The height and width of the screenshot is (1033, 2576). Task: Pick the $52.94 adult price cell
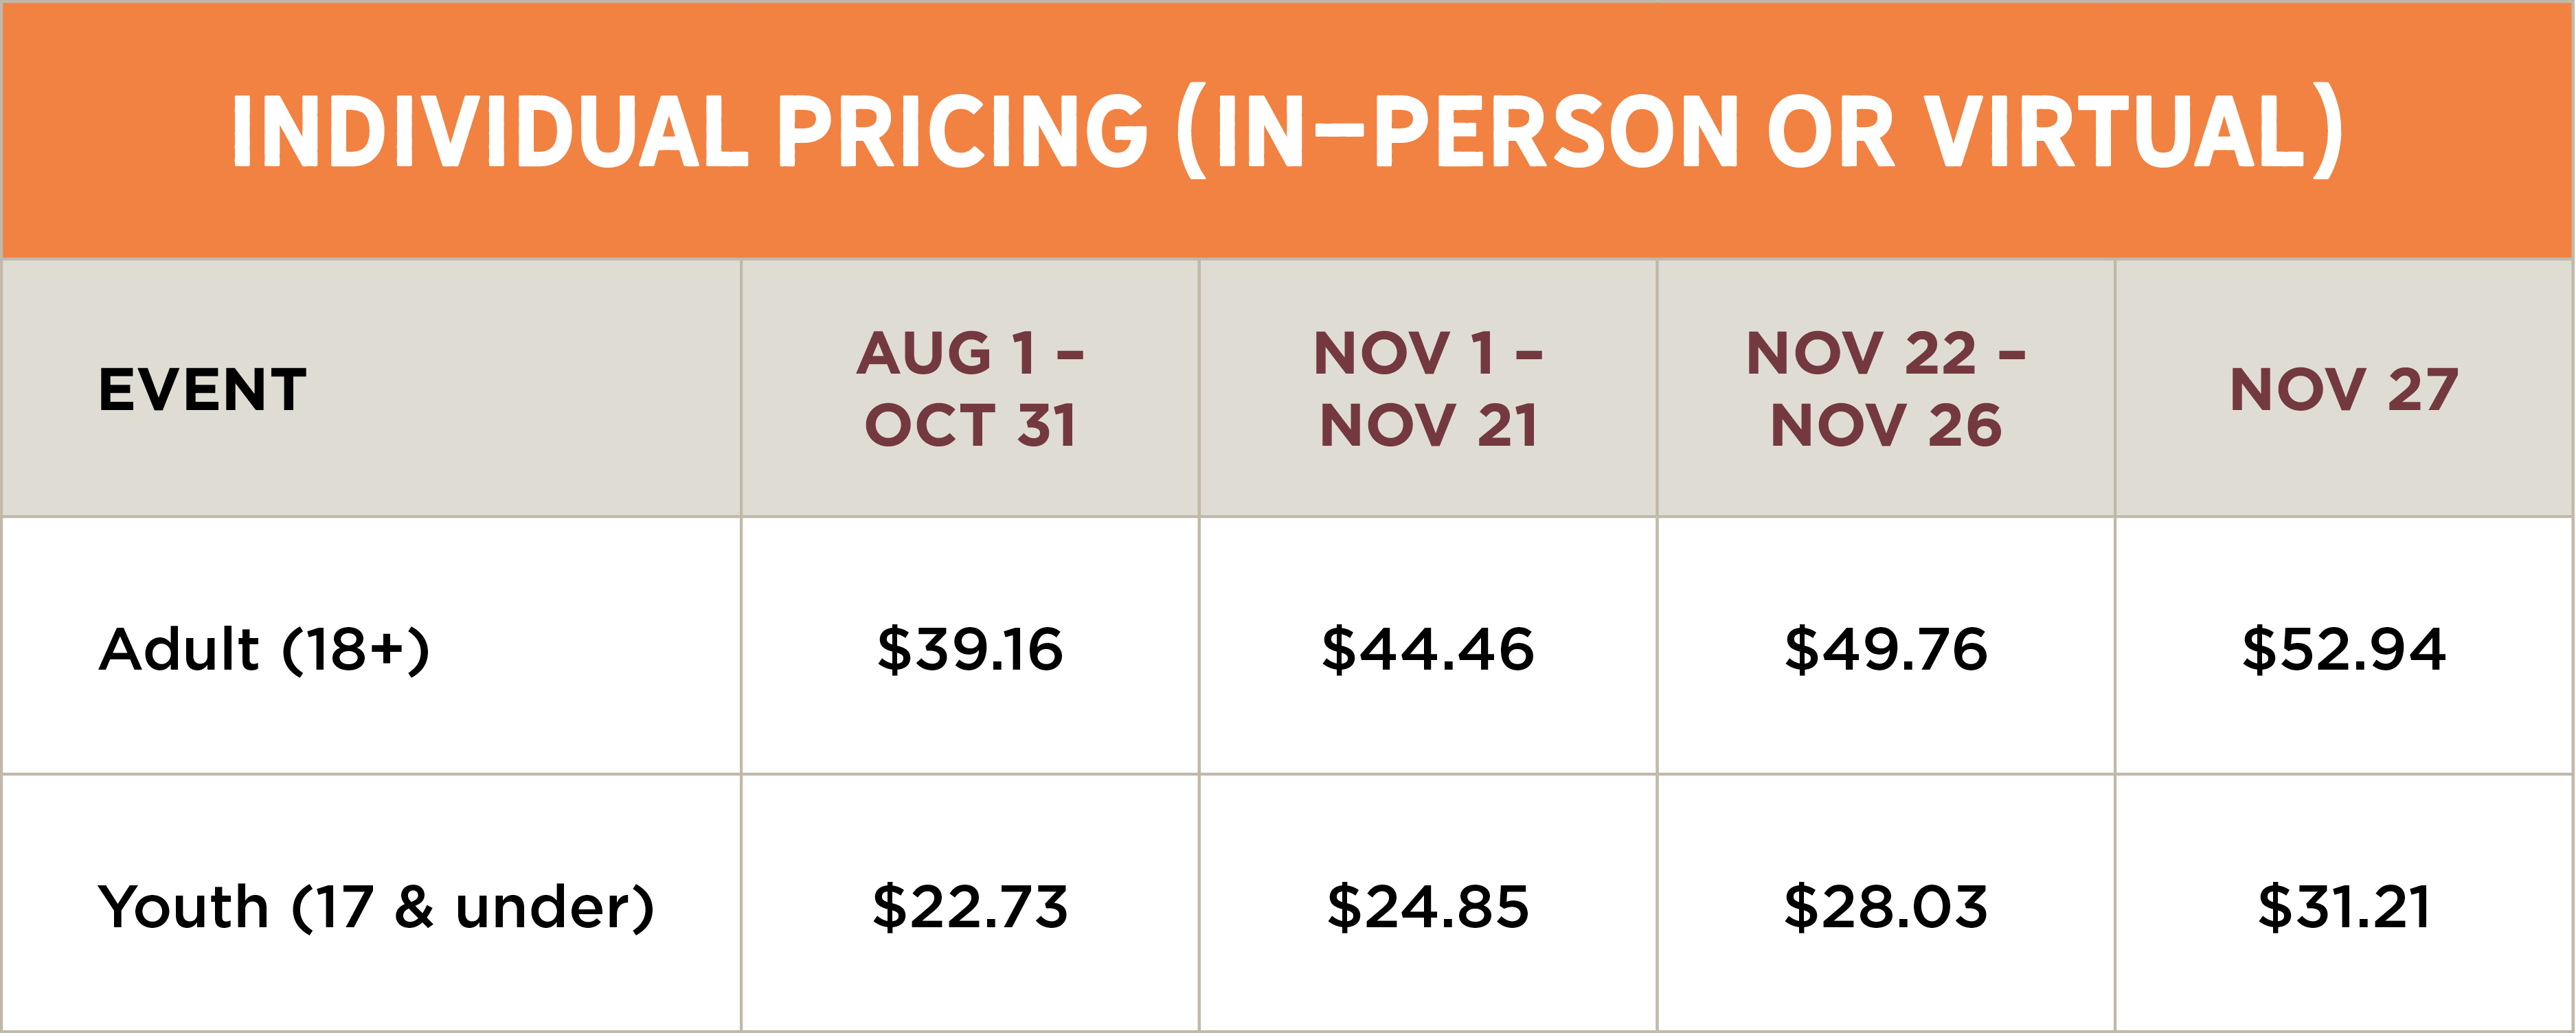[2344, 649]
